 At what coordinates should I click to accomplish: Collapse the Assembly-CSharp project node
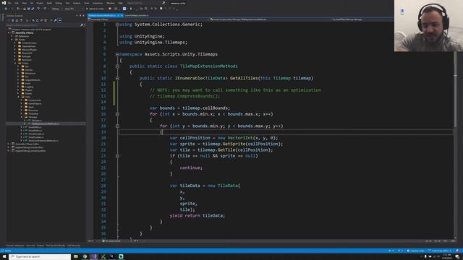tap(9, 32)
